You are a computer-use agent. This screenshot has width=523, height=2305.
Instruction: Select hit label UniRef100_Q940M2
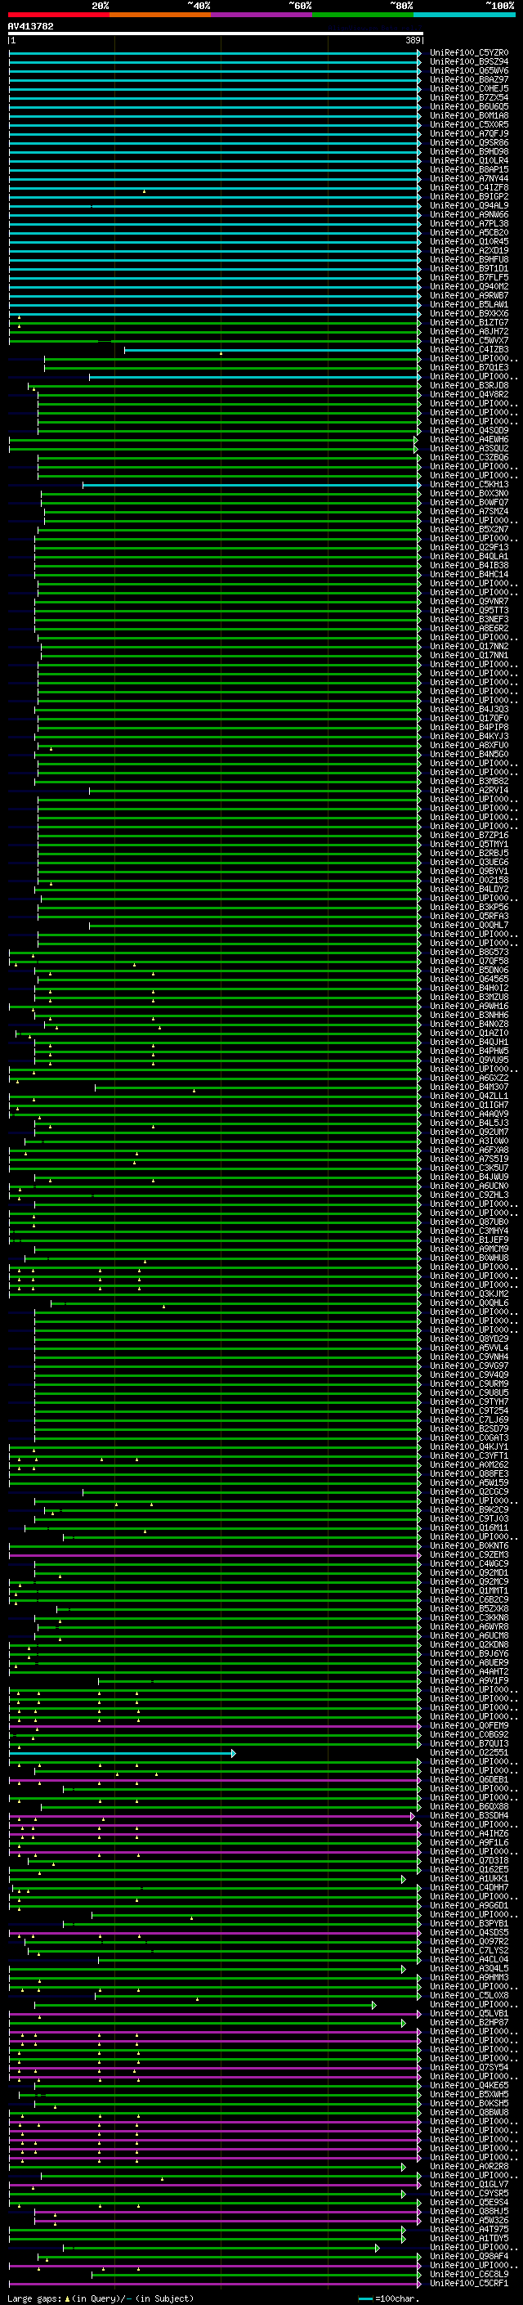[469, 286]
